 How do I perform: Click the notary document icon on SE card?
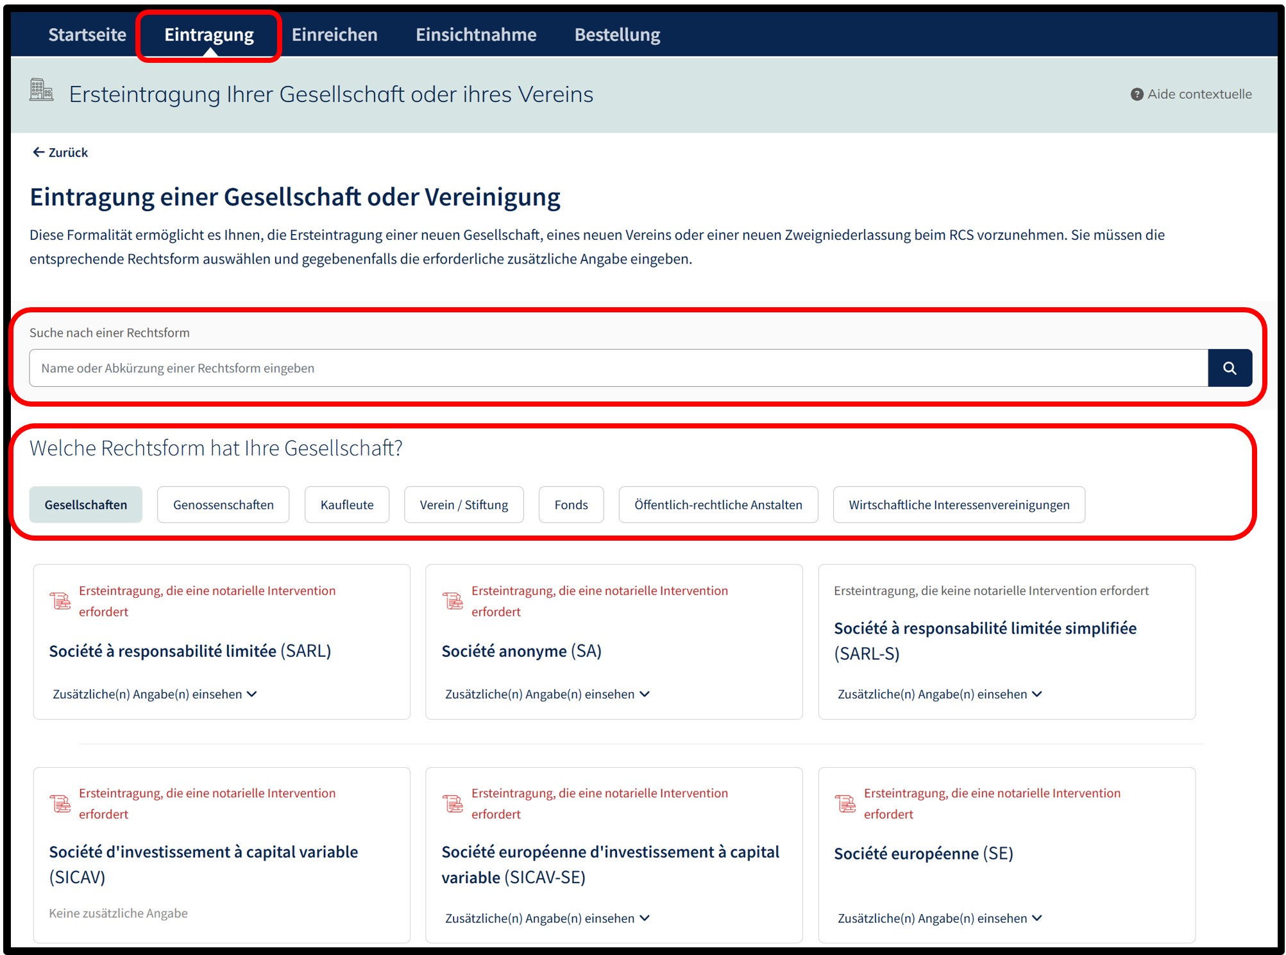pyautogui.click(x=845, y=804)
